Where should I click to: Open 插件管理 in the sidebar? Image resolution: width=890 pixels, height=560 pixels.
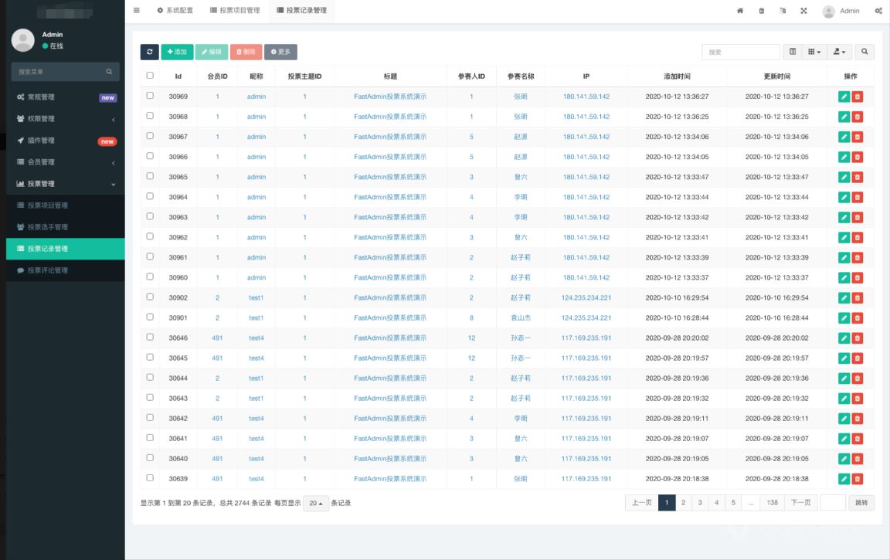click(65, 141)
